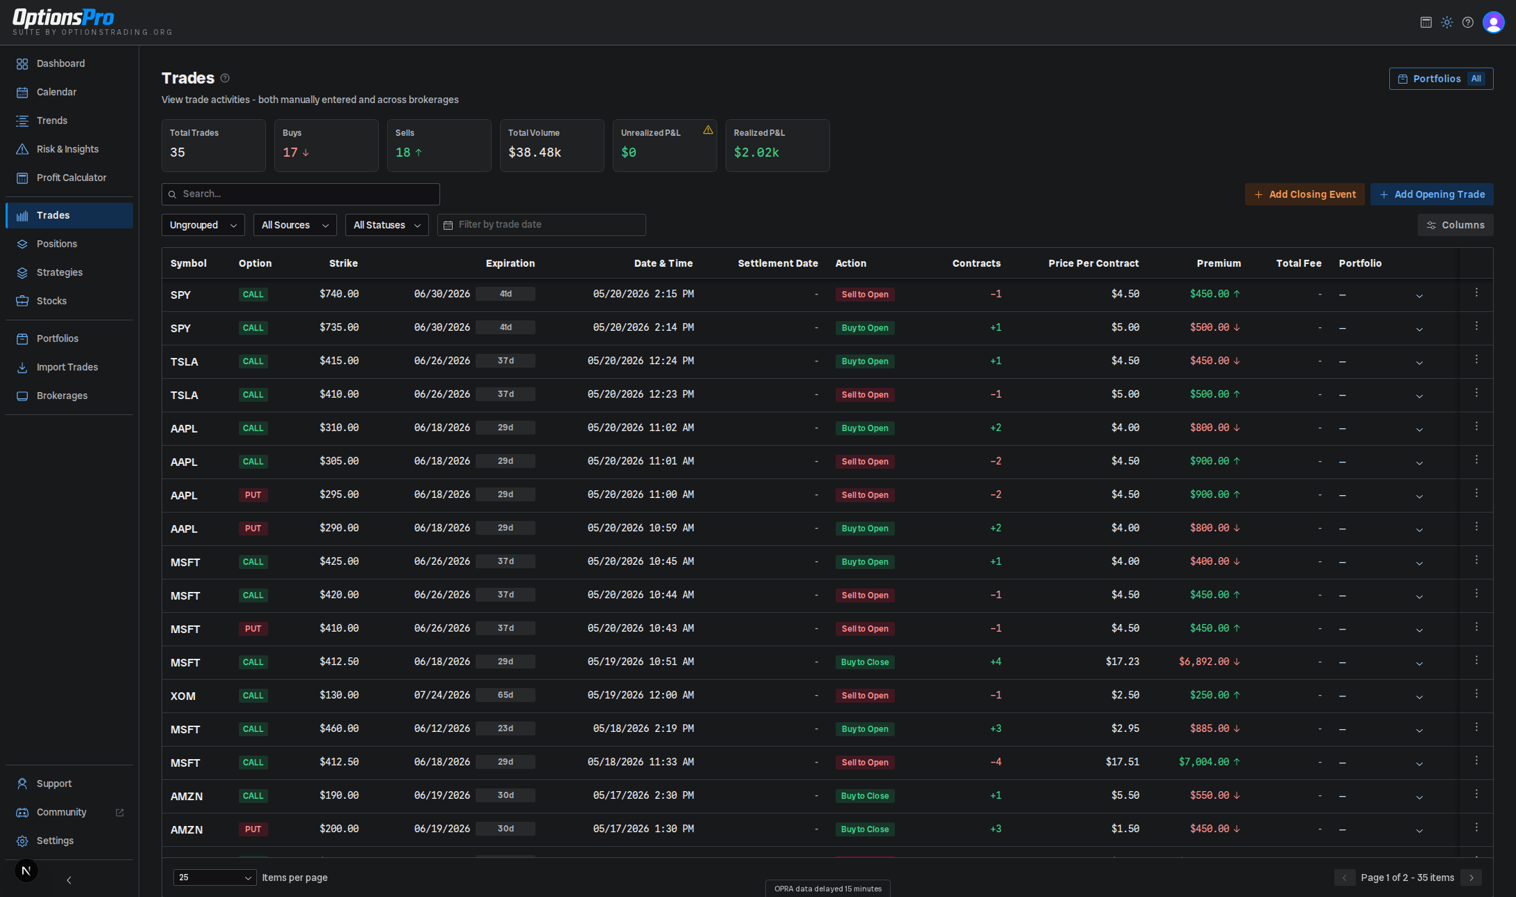Open help question mark icon in header

[1468, 22]
